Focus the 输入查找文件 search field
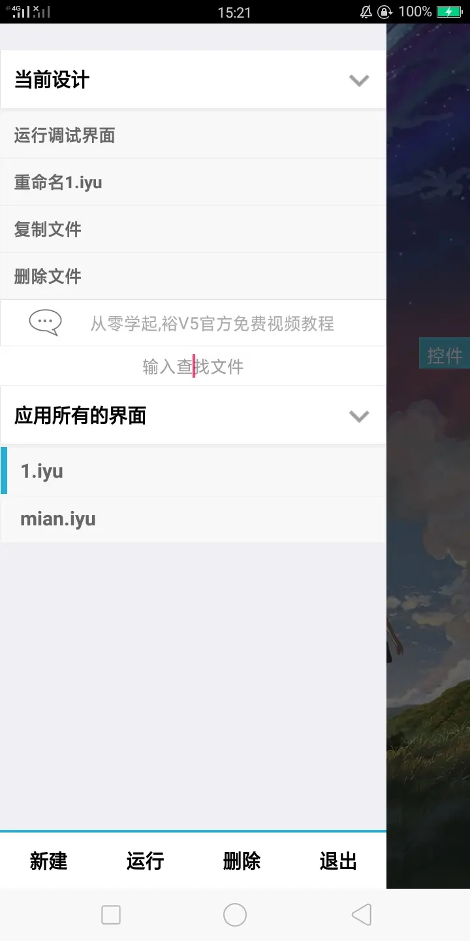Viewport: 470px width, 941px height. click(193, 366)
